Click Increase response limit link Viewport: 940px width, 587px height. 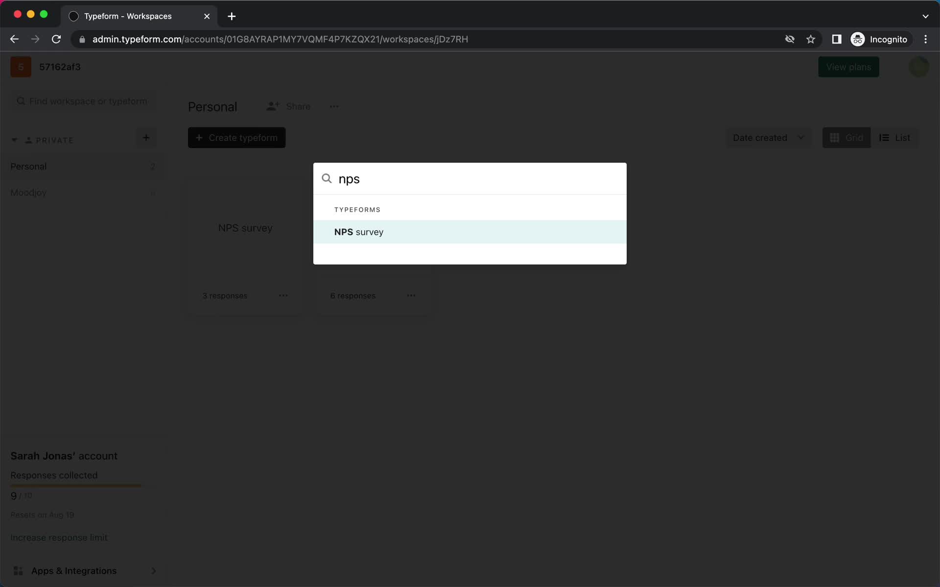pos(59,536)
